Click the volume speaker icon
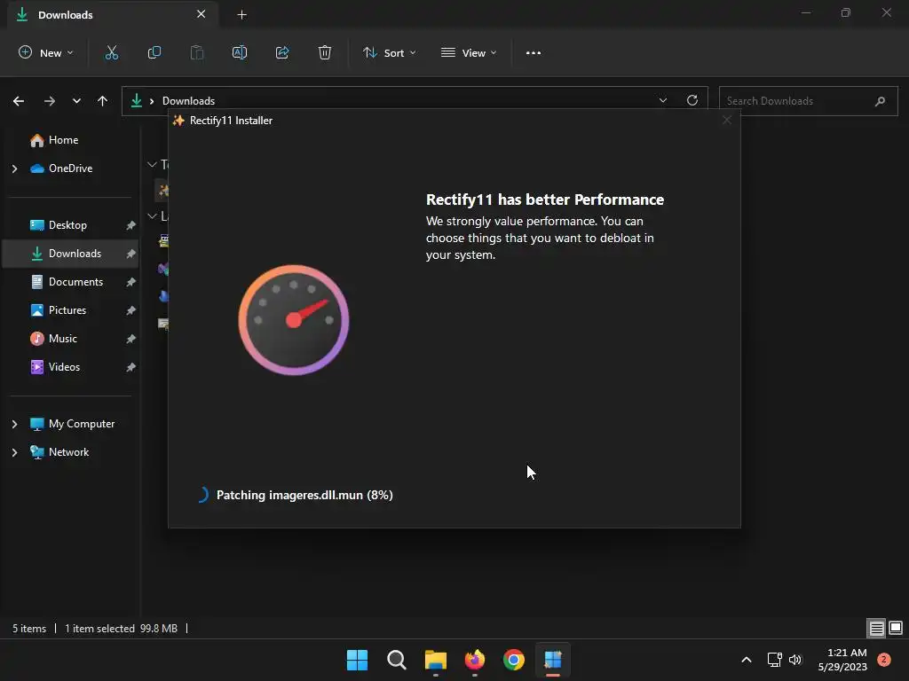The image size is (909, 681). tap(794, 660)
